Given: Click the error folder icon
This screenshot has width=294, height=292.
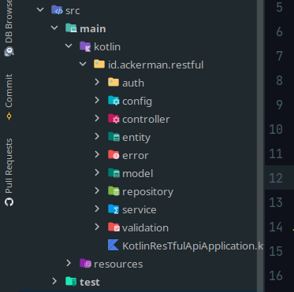Looking at the screenshot, I should [114, 155].
